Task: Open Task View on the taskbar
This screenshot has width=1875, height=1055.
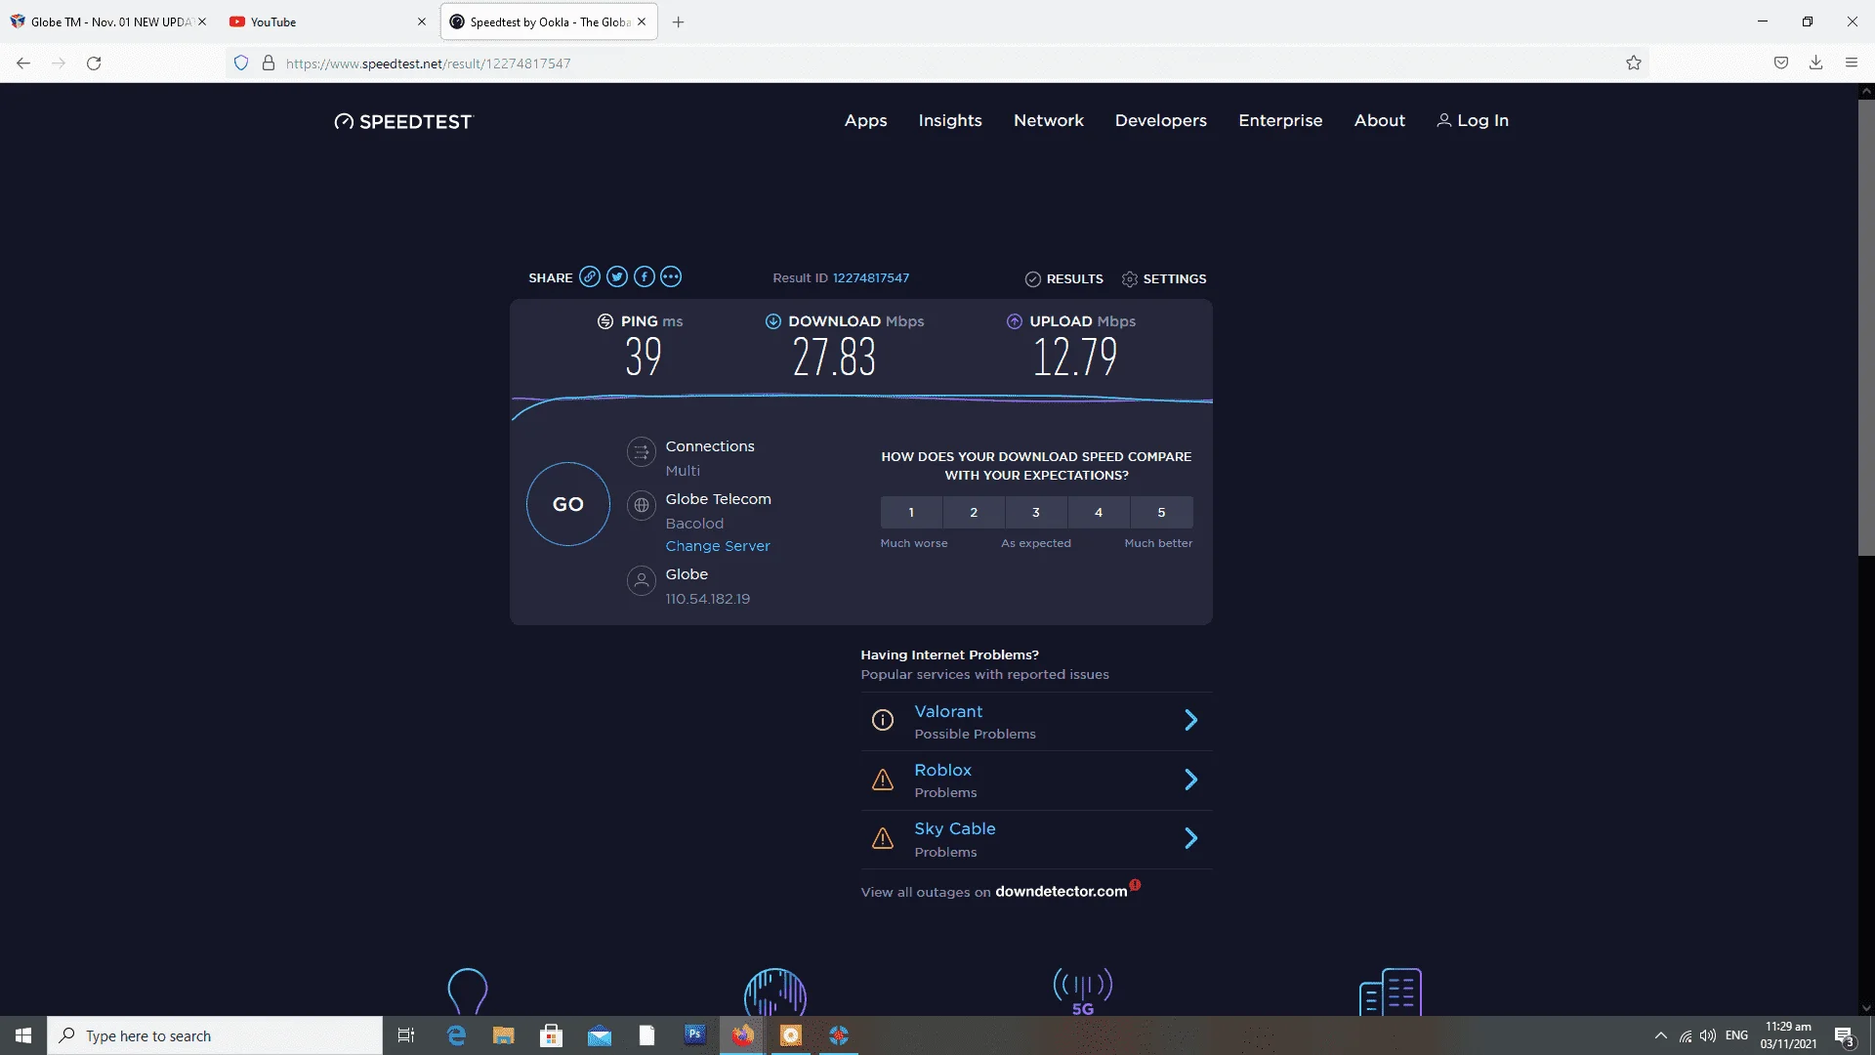Action: pos(406,1035)
